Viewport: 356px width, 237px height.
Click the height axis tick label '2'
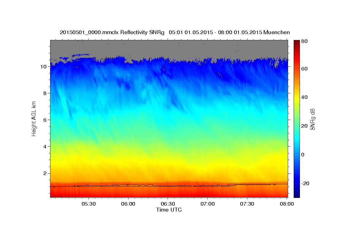[45, 173]
